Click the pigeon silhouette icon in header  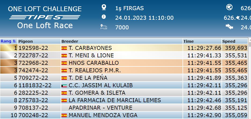point(238,18)
